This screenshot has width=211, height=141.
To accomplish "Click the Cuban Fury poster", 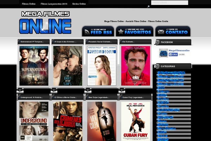I will point(135,121).
